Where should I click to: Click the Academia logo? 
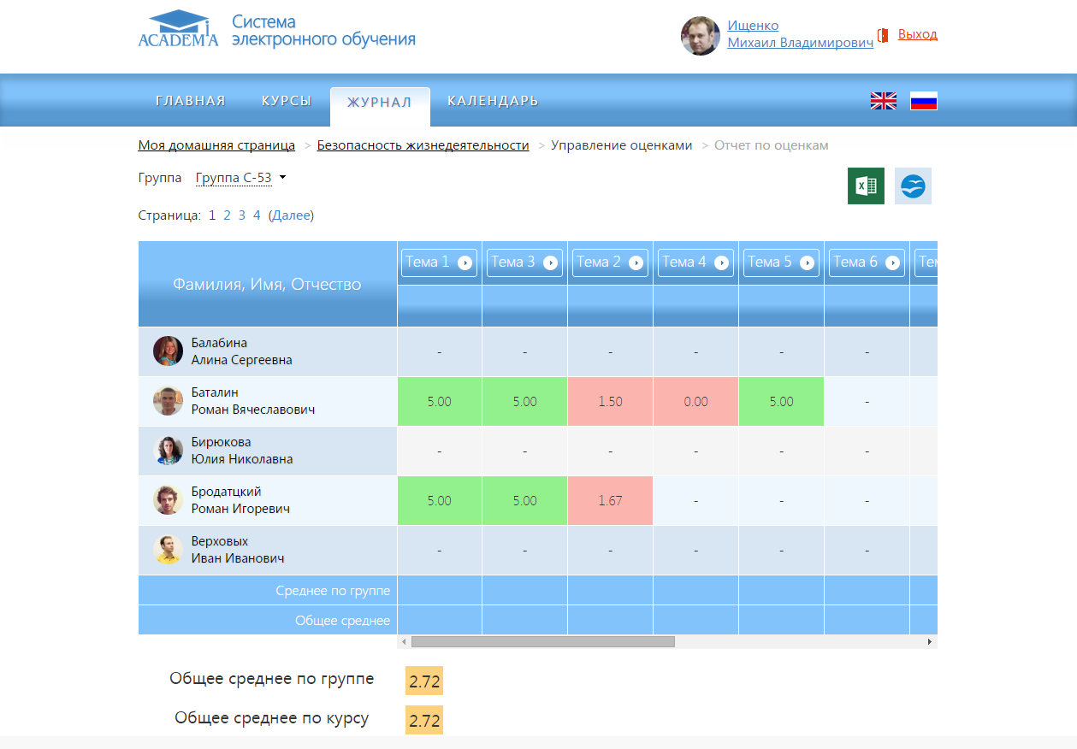[179, 29]
